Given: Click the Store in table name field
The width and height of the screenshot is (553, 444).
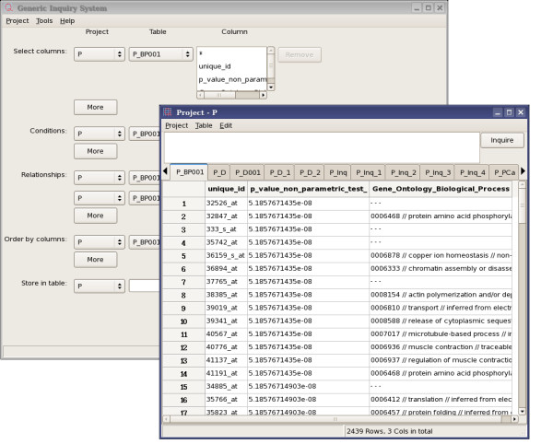Looking at the screenshot, I should click(x=145, y=286).
